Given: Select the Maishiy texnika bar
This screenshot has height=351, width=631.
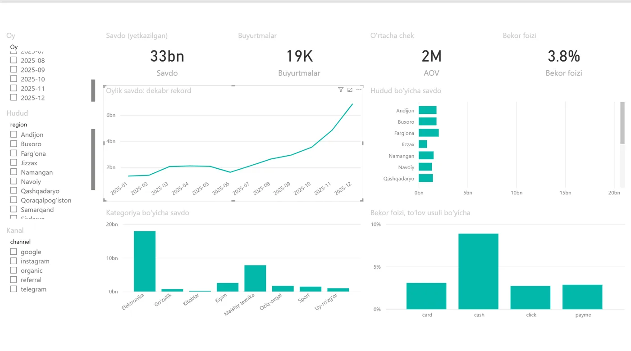Looking at the screenshot, I should click(x=255, y=278).
